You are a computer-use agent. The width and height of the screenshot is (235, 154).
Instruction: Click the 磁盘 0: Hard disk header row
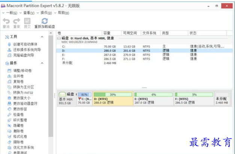144,38
